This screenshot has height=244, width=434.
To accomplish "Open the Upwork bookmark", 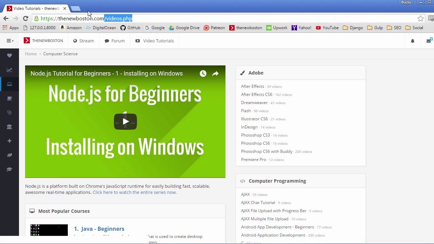I will click(x=277, y=28).
